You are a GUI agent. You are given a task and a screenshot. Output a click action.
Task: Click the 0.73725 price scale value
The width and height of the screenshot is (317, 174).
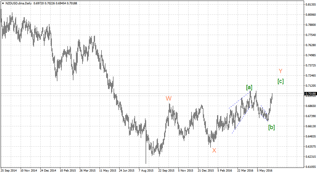tap(311, 65)
